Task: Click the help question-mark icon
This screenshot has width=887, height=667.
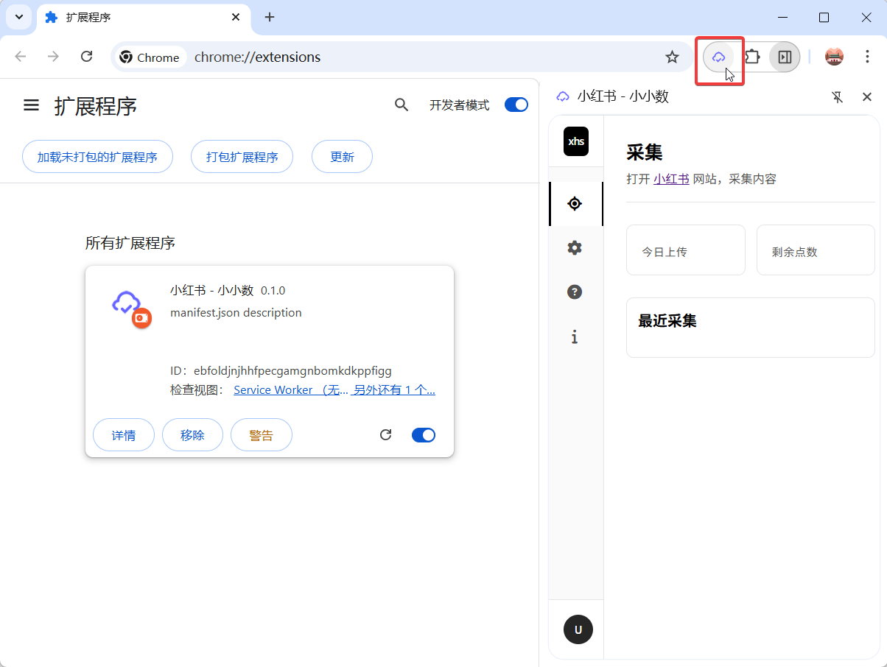Action: coord(575,292)
